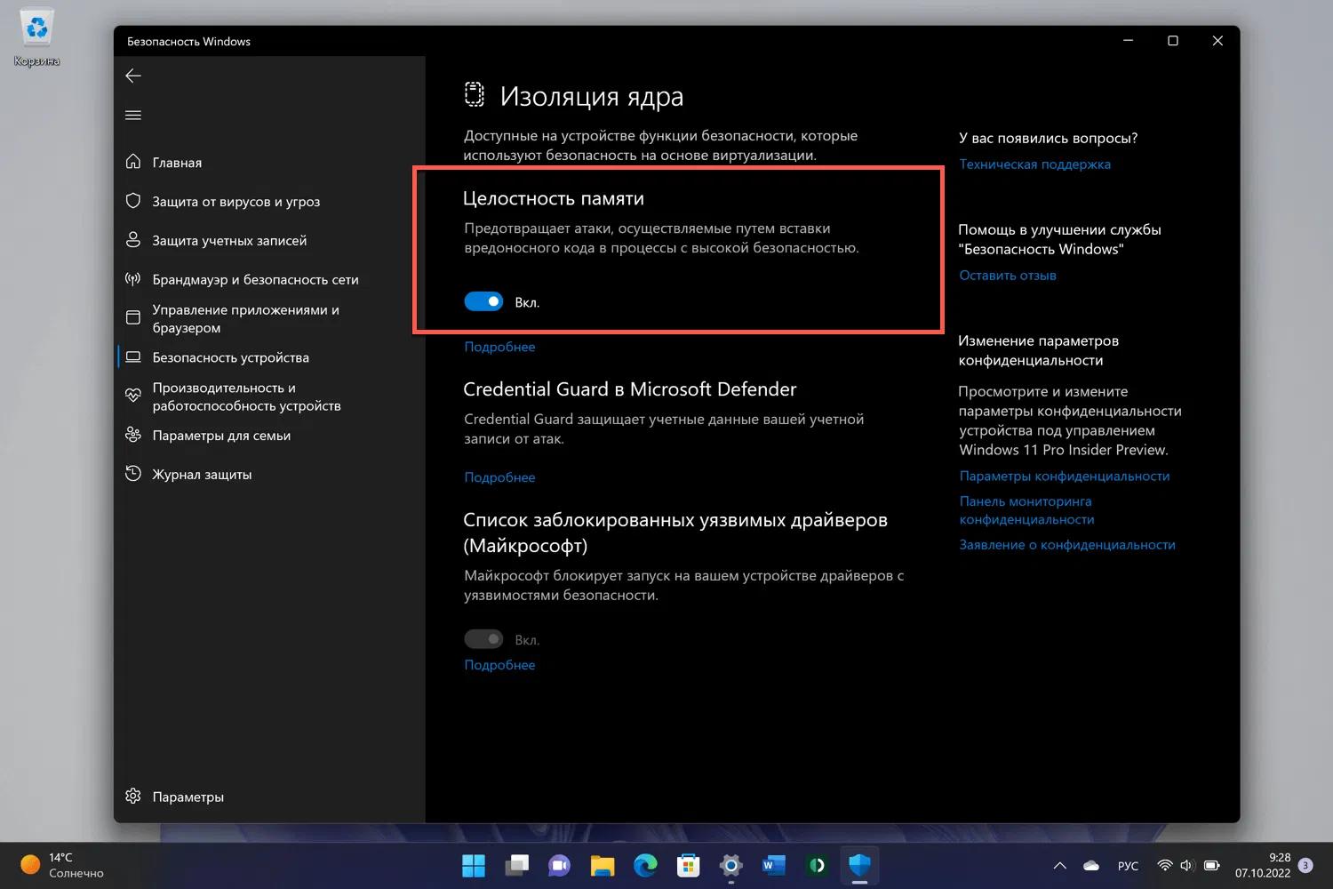Turn off the Целостность памяти toggle

pyautogui.click(x=483, y=302)
